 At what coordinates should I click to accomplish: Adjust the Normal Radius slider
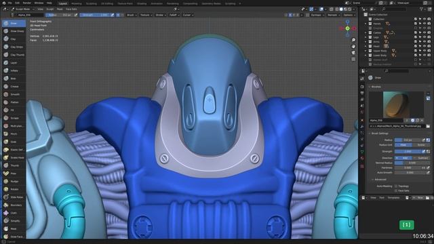(x=412, y=163)
